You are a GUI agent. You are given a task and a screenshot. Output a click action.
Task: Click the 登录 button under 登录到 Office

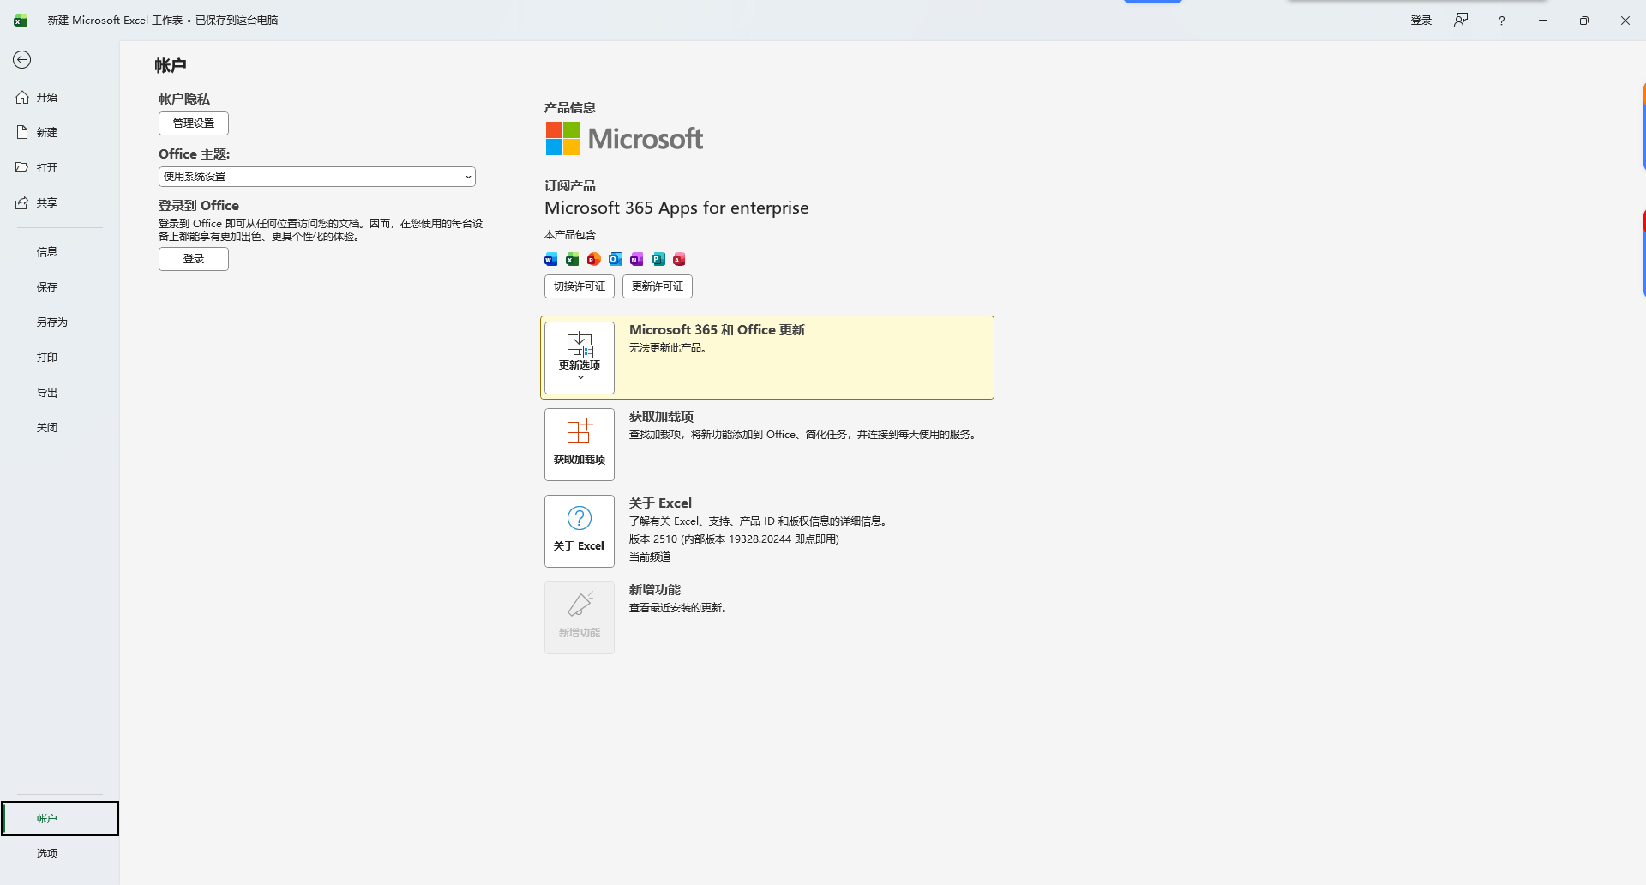tap(193, 258)
